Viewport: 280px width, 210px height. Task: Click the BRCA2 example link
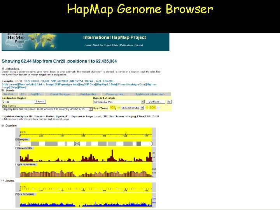(x=89, y=81)
